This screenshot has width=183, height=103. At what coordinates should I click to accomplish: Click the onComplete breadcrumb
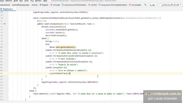pyautogui.click(x=135, y=5)
